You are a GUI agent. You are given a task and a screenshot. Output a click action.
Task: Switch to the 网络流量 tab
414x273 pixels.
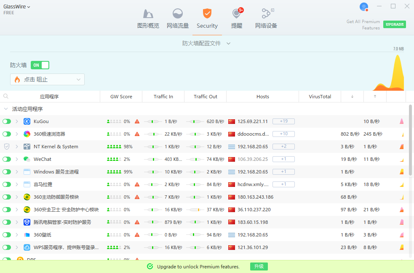tap(178, 19)
